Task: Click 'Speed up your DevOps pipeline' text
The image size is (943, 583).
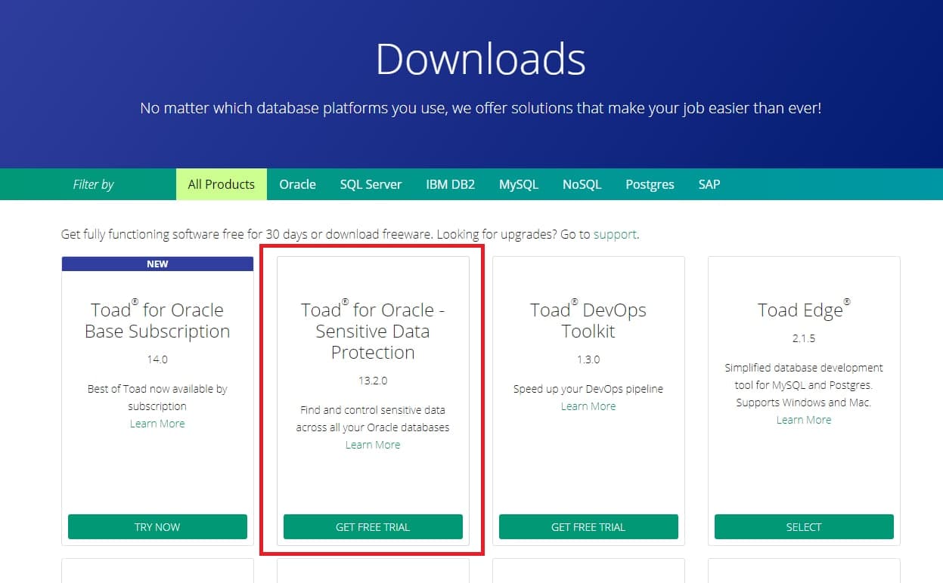Action: pyautogui.click(x=588, y=389)
